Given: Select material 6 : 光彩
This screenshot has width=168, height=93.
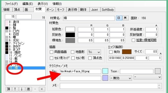Looking at the screenshot, I should [x=25, y=40].
